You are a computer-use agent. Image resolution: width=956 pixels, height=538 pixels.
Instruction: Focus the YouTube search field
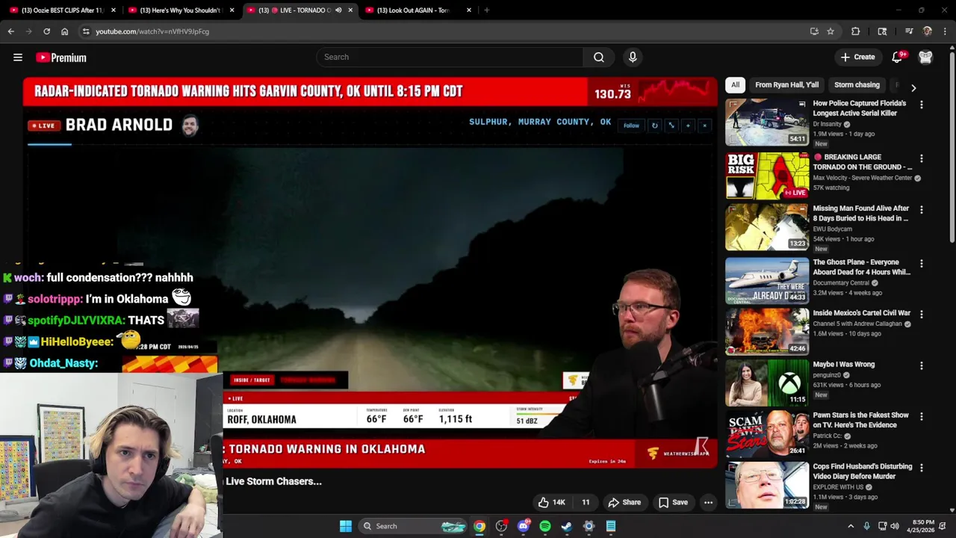[450, 57]
